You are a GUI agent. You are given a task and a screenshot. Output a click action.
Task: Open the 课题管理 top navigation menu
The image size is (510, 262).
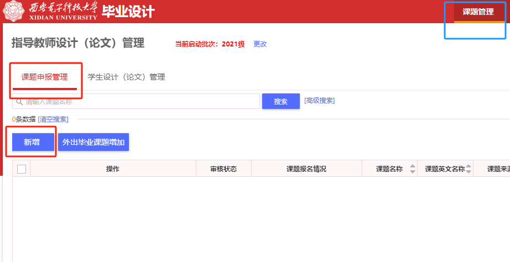pyautogui.click(x=478, y=12)
